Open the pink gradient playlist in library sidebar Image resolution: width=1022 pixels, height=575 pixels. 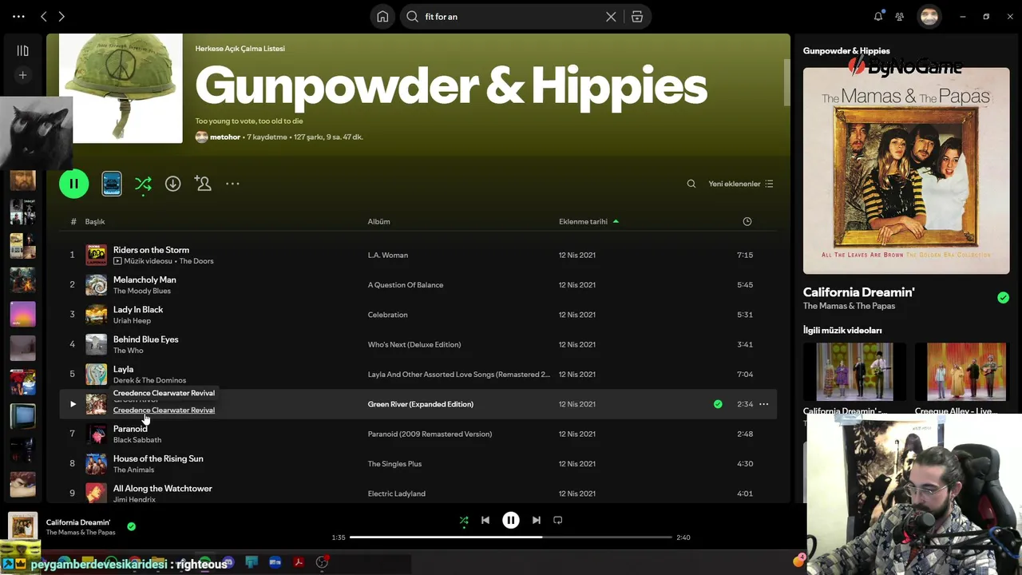coord(22,314)
